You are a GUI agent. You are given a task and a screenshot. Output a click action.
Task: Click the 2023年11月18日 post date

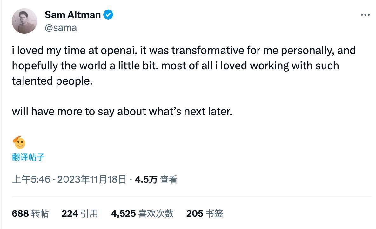92,179
